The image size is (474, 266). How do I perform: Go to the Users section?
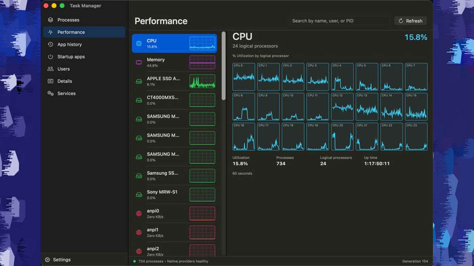(84, 69)
